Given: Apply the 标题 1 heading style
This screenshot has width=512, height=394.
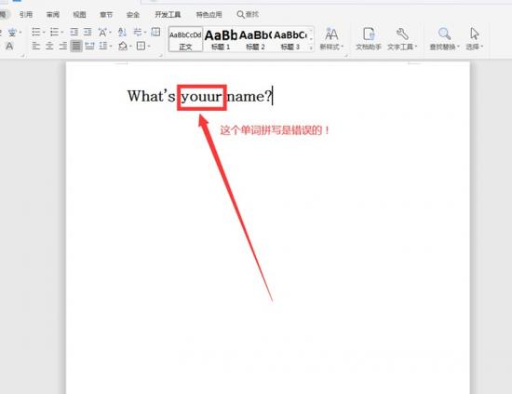Looking at the screenshot, I should coord(221,39).
